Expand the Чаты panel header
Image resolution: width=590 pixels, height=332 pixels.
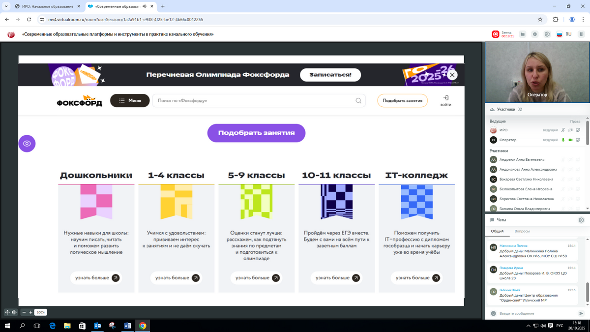(501, 220)
